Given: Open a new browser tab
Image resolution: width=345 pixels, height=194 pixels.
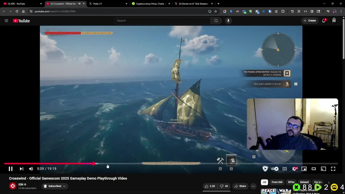Looking at the screenshot, I should coord(218,4).
